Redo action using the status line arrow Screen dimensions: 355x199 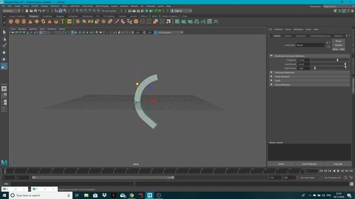44,11
